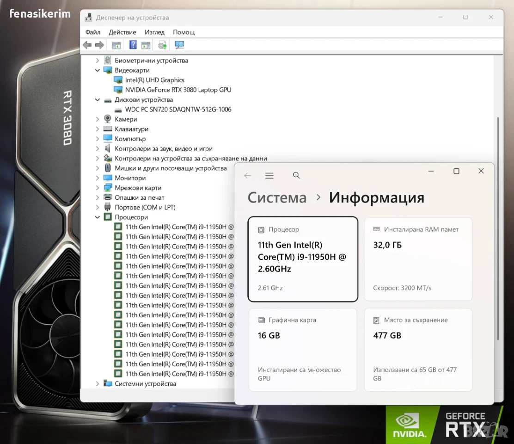Select NVIDIA GeForce RTX 3080 Laptop GPU
Image resolution: width=514 pixels, height=444 pixels.
tap(178, 90)
